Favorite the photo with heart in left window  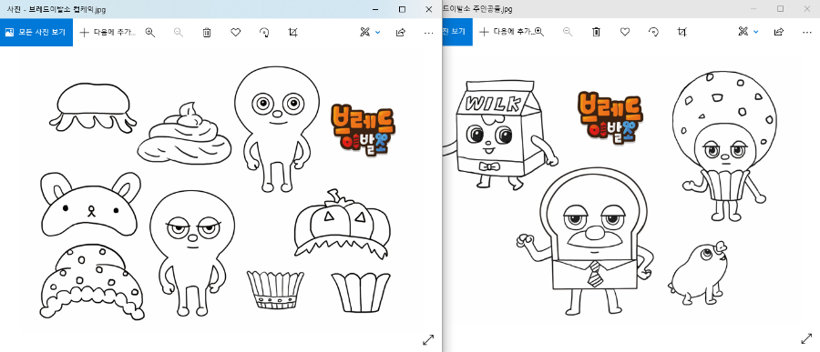pos(235,33)
